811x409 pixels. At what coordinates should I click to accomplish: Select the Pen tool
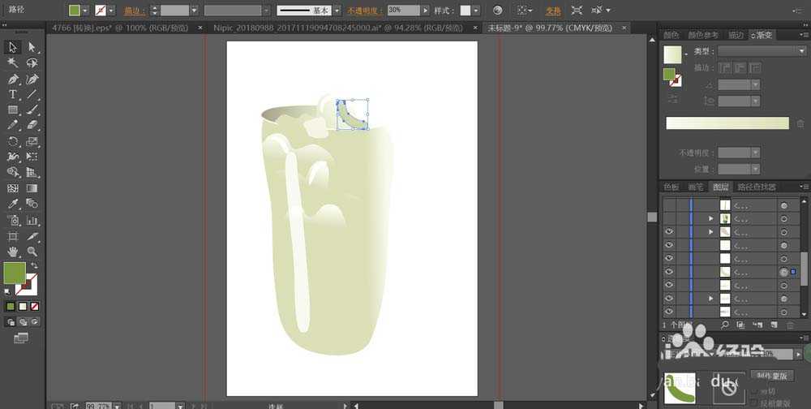coord(13,79)
